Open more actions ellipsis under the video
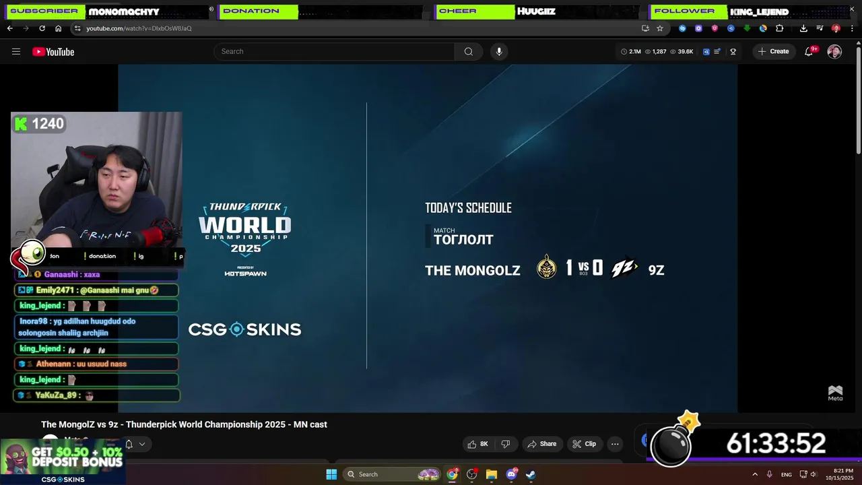This screenshot has height=485, width=862. (x=615, y=444)
